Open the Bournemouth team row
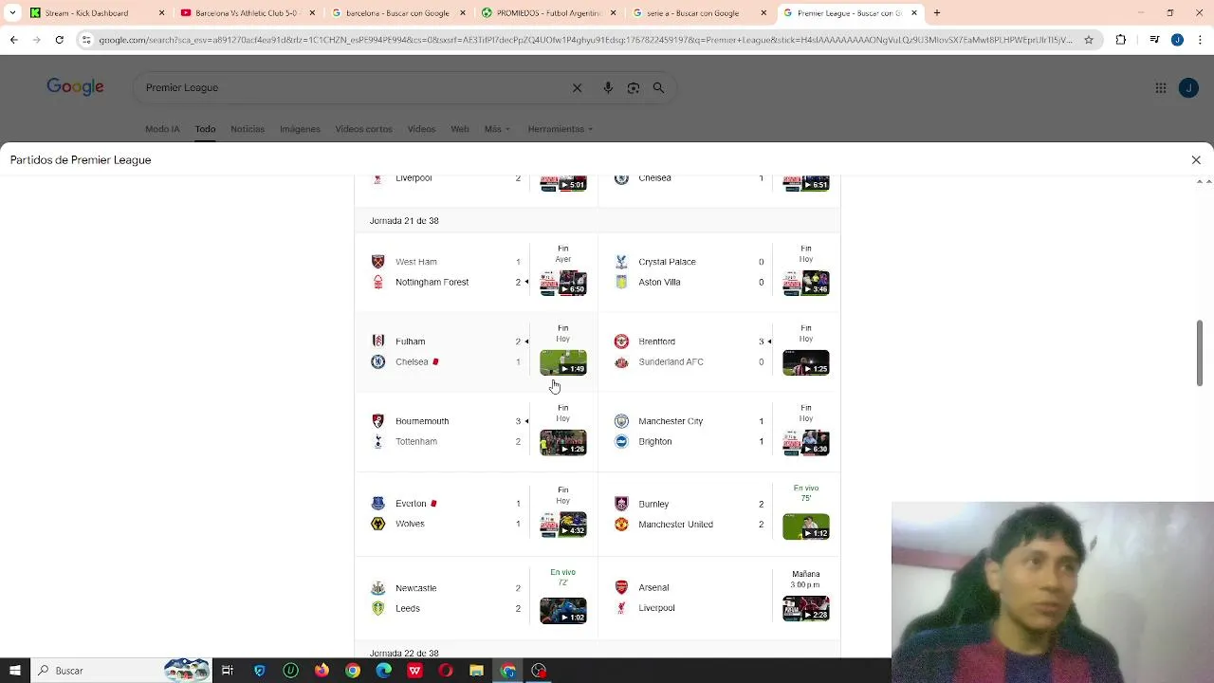This screenshot has height=683, width=1214. (x=446, y=421)
